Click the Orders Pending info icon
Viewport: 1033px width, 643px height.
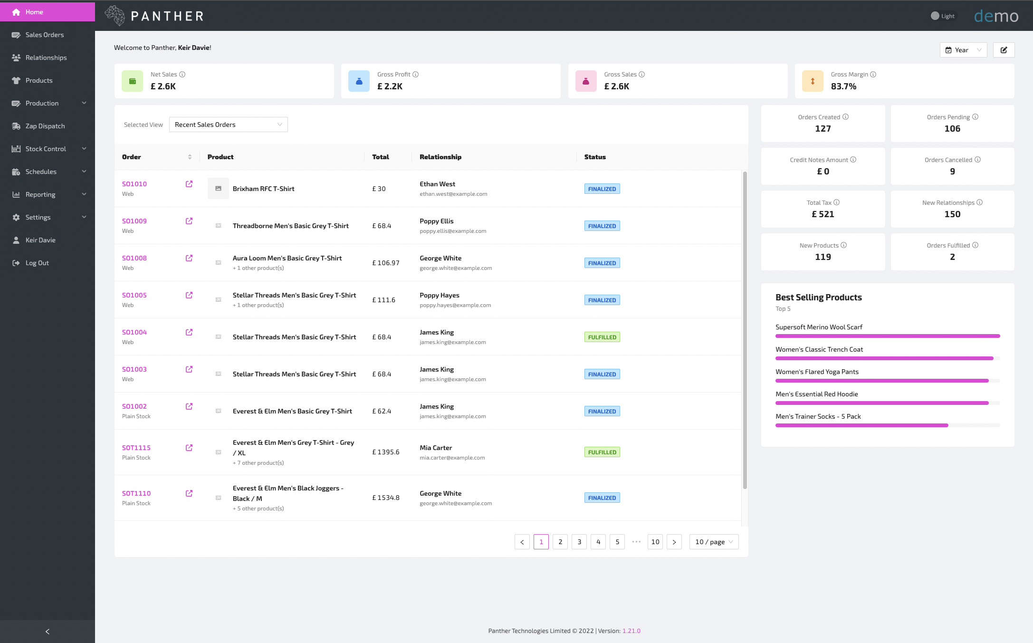coord(976,117)
